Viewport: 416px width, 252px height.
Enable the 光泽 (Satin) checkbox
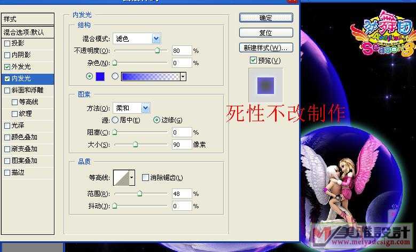7,126
